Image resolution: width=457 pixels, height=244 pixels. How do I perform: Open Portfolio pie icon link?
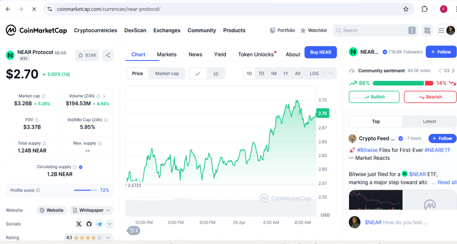(x=282, y=30)
